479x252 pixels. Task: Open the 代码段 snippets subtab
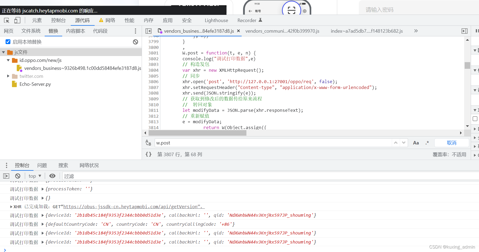coord(100,31)
